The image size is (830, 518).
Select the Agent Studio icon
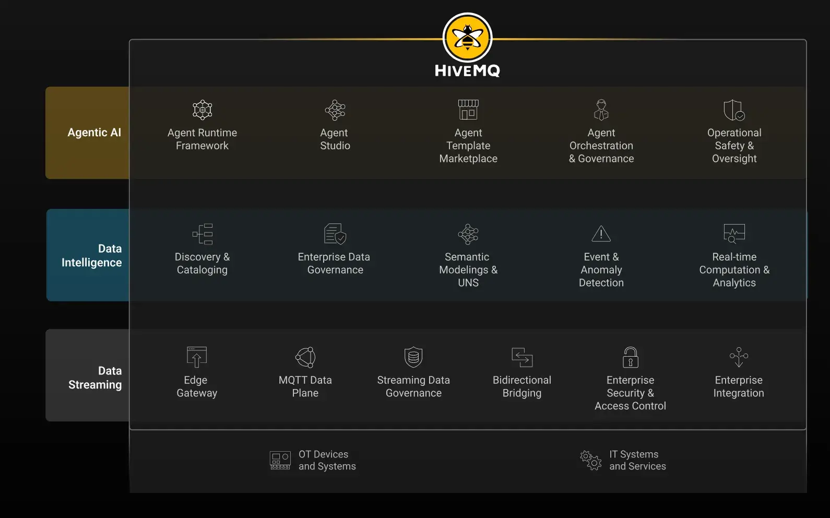click(335, 110)
